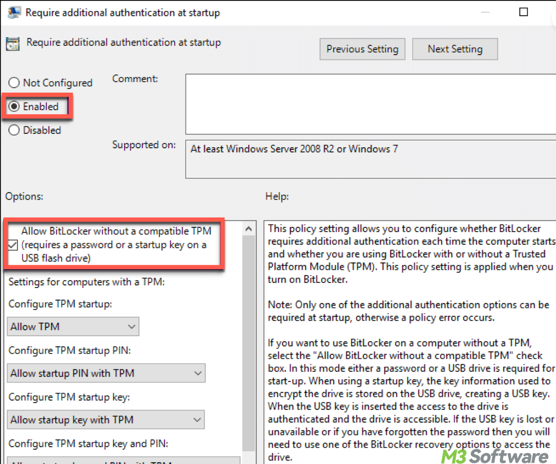Click inside the Comment text box
The width and height of the screenshot is (556, 464).
click(x=371, y=104)
